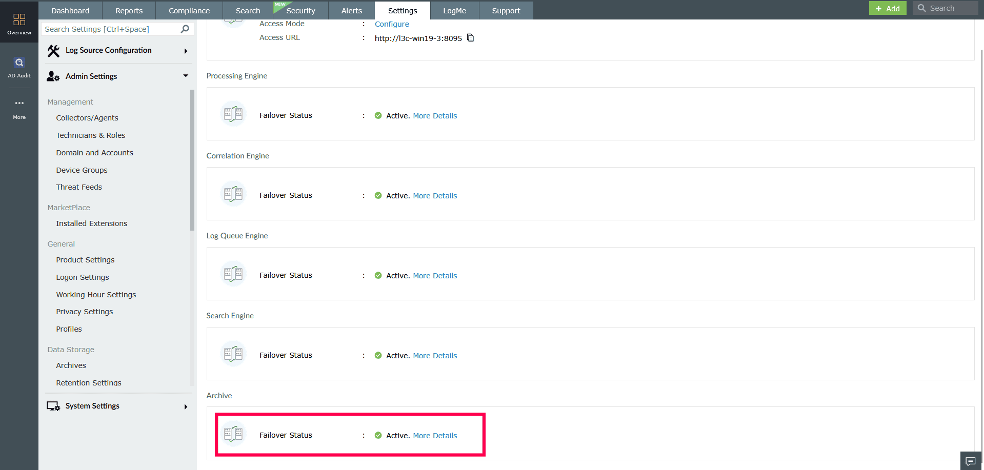Click the Log Source Configuration wrench icon
Image resolution: width=984 pixels, height=470 pixels.
click(x=53, y=50)
